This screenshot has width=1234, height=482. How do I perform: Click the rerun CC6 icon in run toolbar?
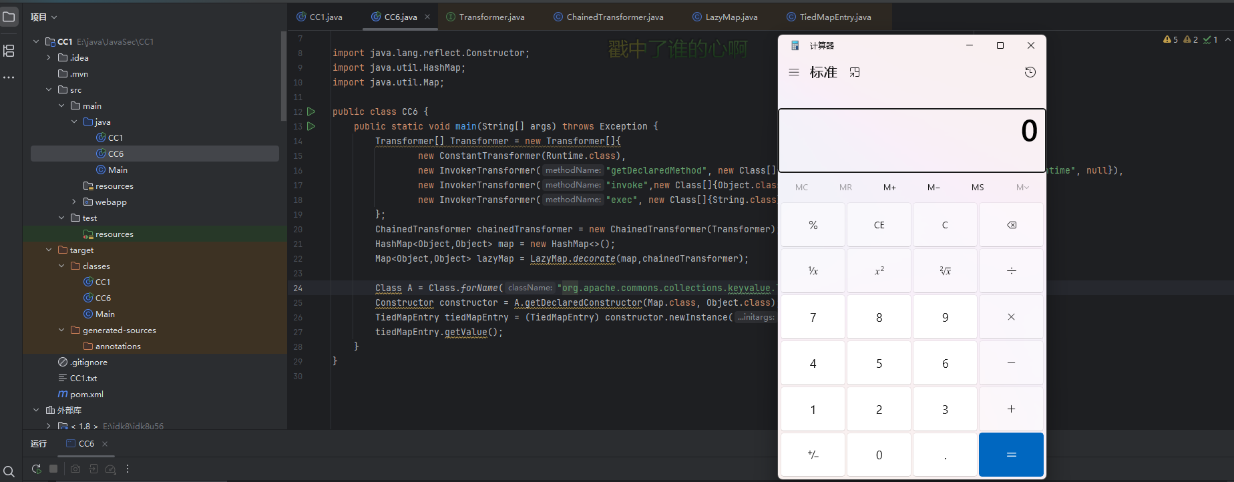pyautogui.click(x=36, y=469)
